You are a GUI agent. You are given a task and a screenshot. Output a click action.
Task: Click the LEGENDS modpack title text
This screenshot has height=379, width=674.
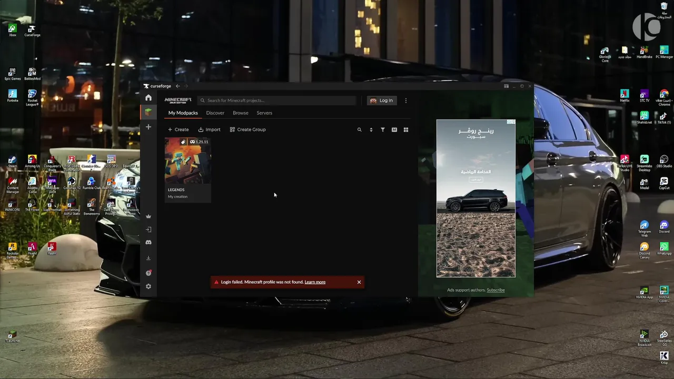pos(176,189)
